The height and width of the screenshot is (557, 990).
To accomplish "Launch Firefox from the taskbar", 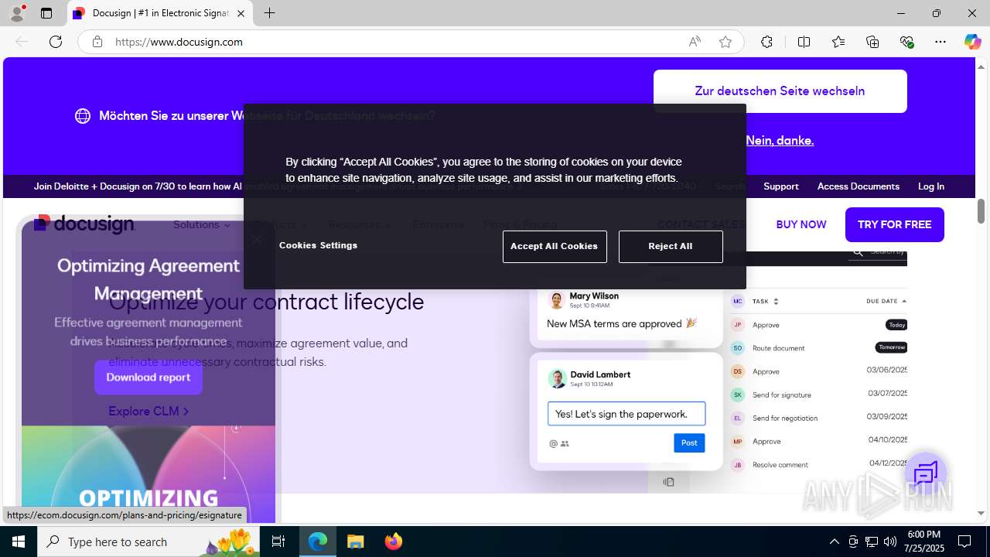I will (394, 542).
